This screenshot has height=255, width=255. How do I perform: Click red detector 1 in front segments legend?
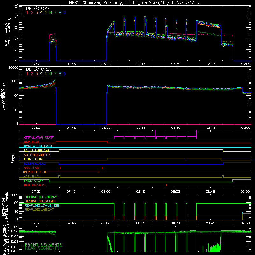27,13
